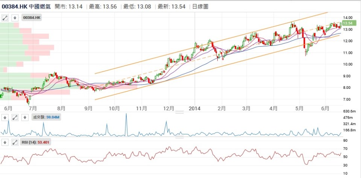The image size is (361, 178).
Task: Move the 成交額 volume pane up
Action: (x=5, y=117)
